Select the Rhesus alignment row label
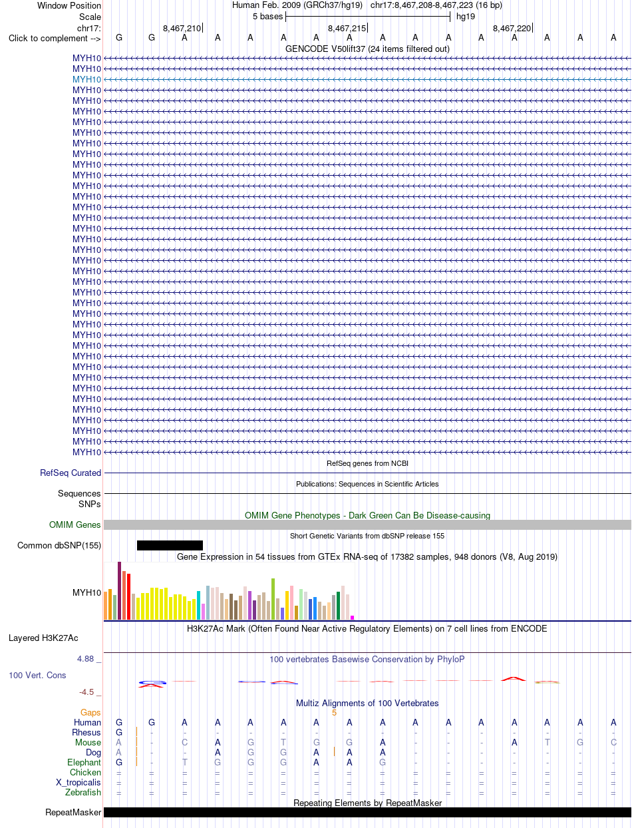The width and height of the screenshot is (632, 828). [x=86, y=732]
